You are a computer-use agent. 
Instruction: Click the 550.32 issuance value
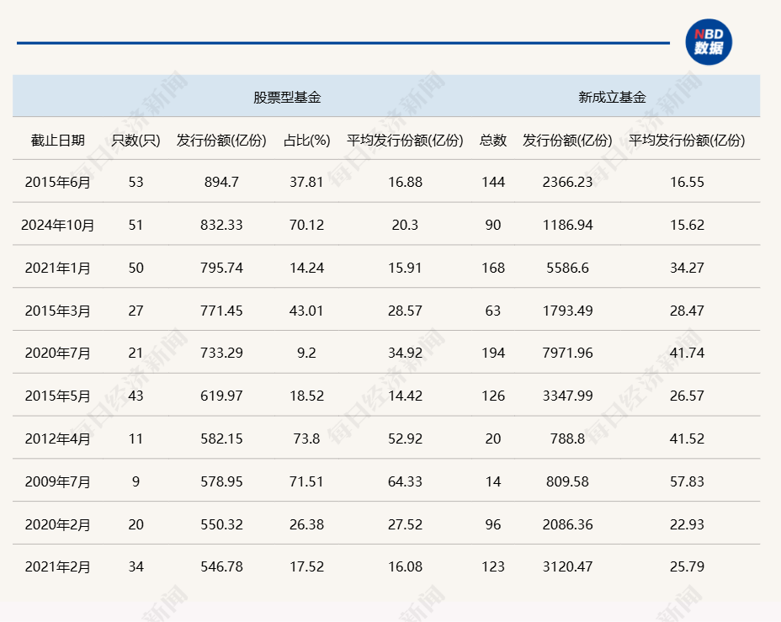(221, 524)
